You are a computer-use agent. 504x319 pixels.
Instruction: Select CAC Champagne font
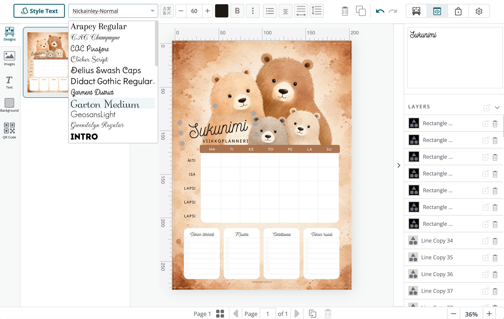click(95, 38)
